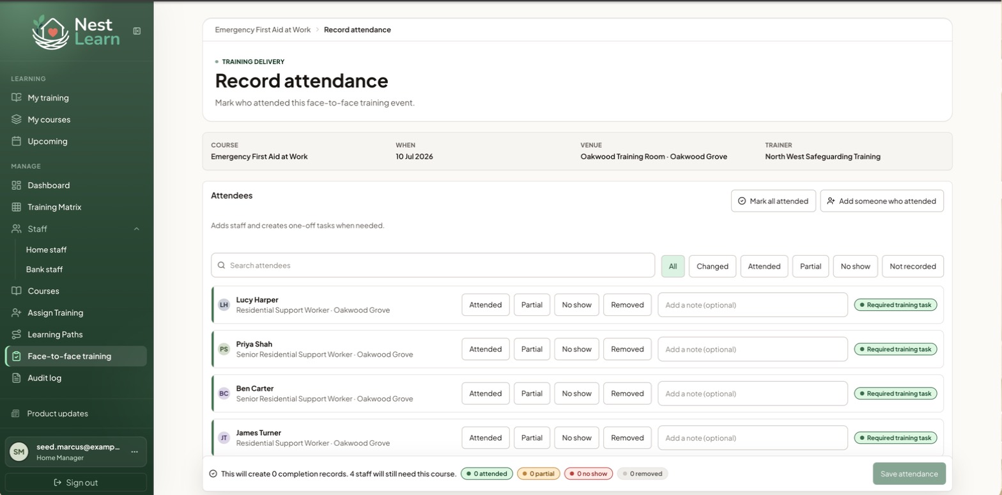
Task: Click Lucy Harper's Required training task badge
Action: (x=896, y=305)
